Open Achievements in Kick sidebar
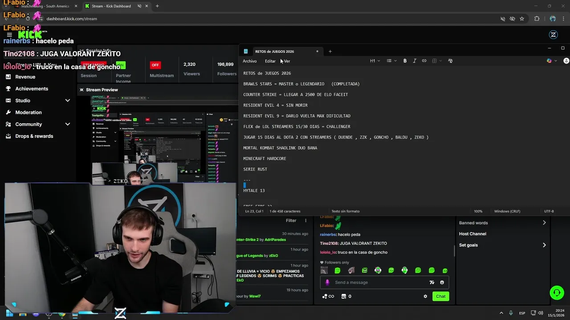 click(32, 88)
